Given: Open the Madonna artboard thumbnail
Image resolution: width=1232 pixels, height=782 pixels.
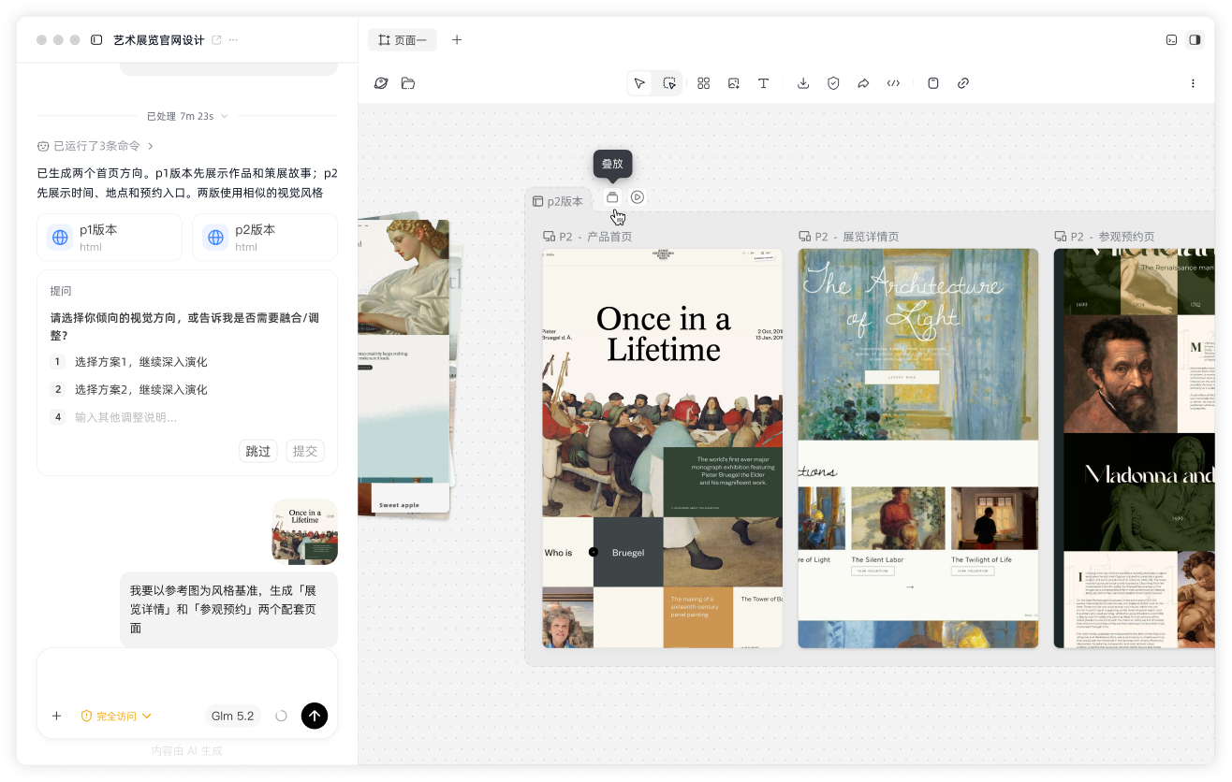Looking at the screenshot, I should point(1134,448).
